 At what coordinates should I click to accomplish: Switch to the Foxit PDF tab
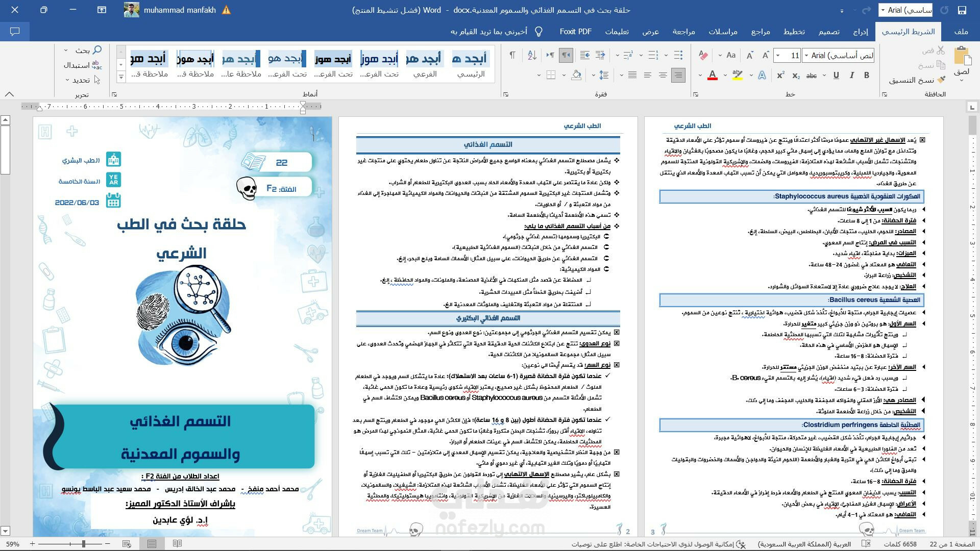(576, 32)
